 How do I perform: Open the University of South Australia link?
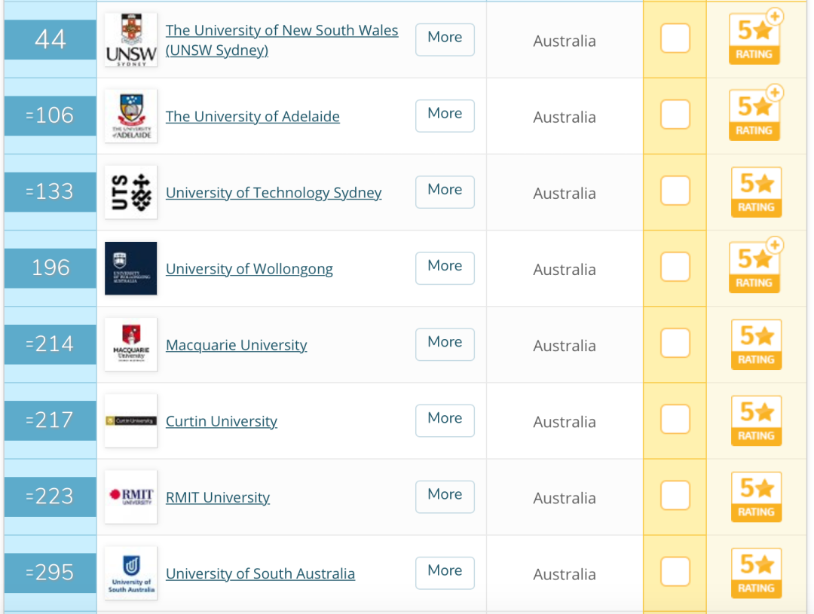pos(260,573)
